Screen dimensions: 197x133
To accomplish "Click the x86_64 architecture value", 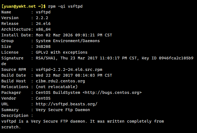I will click(43, 29).
